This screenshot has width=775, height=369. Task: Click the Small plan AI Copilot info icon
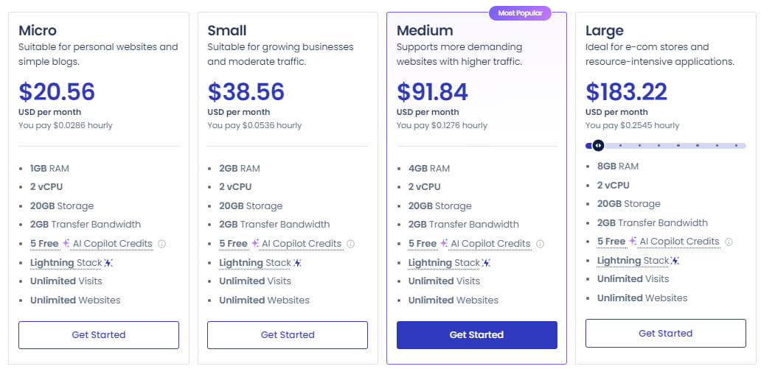tap(351, 244)
